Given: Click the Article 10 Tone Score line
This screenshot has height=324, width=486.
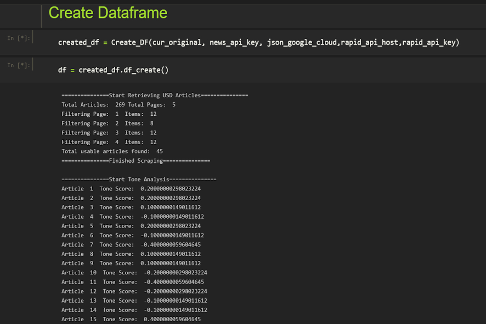Looking at the screenshot, I should (x=134, y=273).
